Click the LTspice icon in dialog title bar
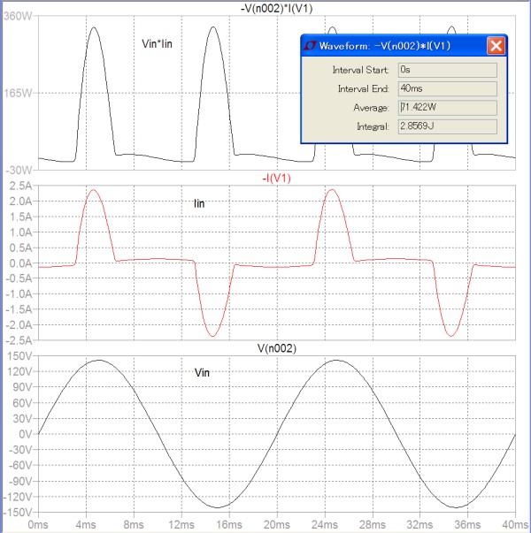The image size is (531, 533). pos(312,47)
